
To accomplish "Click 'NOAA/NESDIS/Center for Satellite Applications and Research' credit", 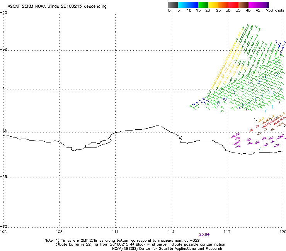I will (x=167, y=249).
